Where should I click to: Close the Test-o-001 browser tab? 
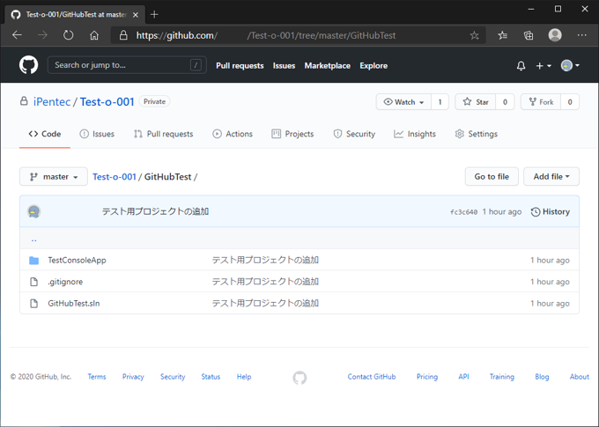136,15
